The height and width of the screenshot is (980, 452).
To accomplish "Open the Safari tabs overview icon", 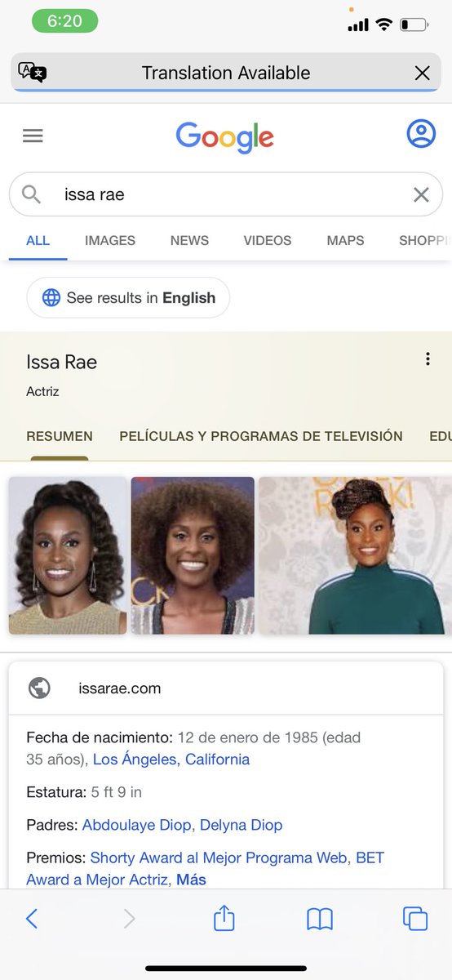I will (x=415, y=919).
